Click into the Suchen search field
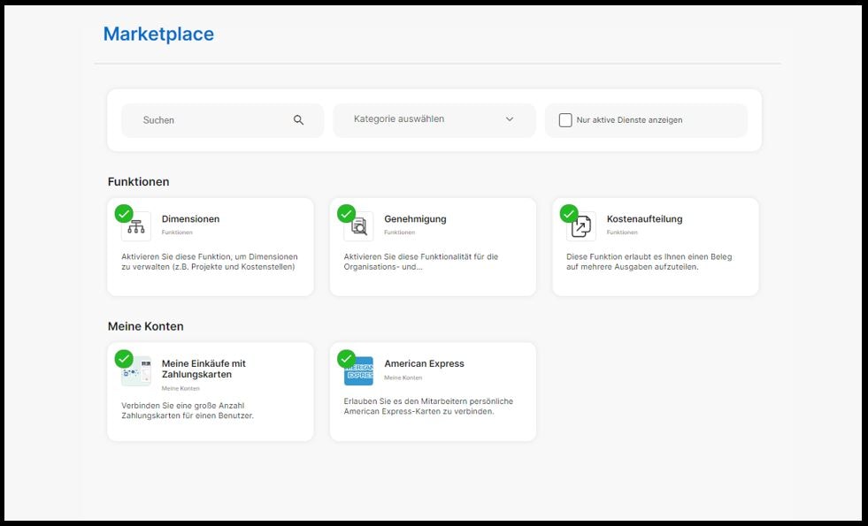 pos(212,120)
